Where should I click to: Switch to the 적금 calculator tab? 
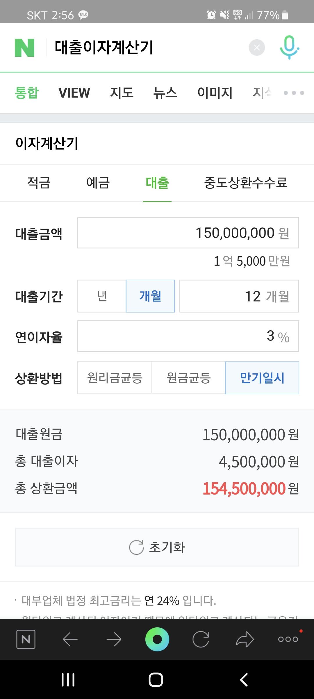[x=39, y=183]
